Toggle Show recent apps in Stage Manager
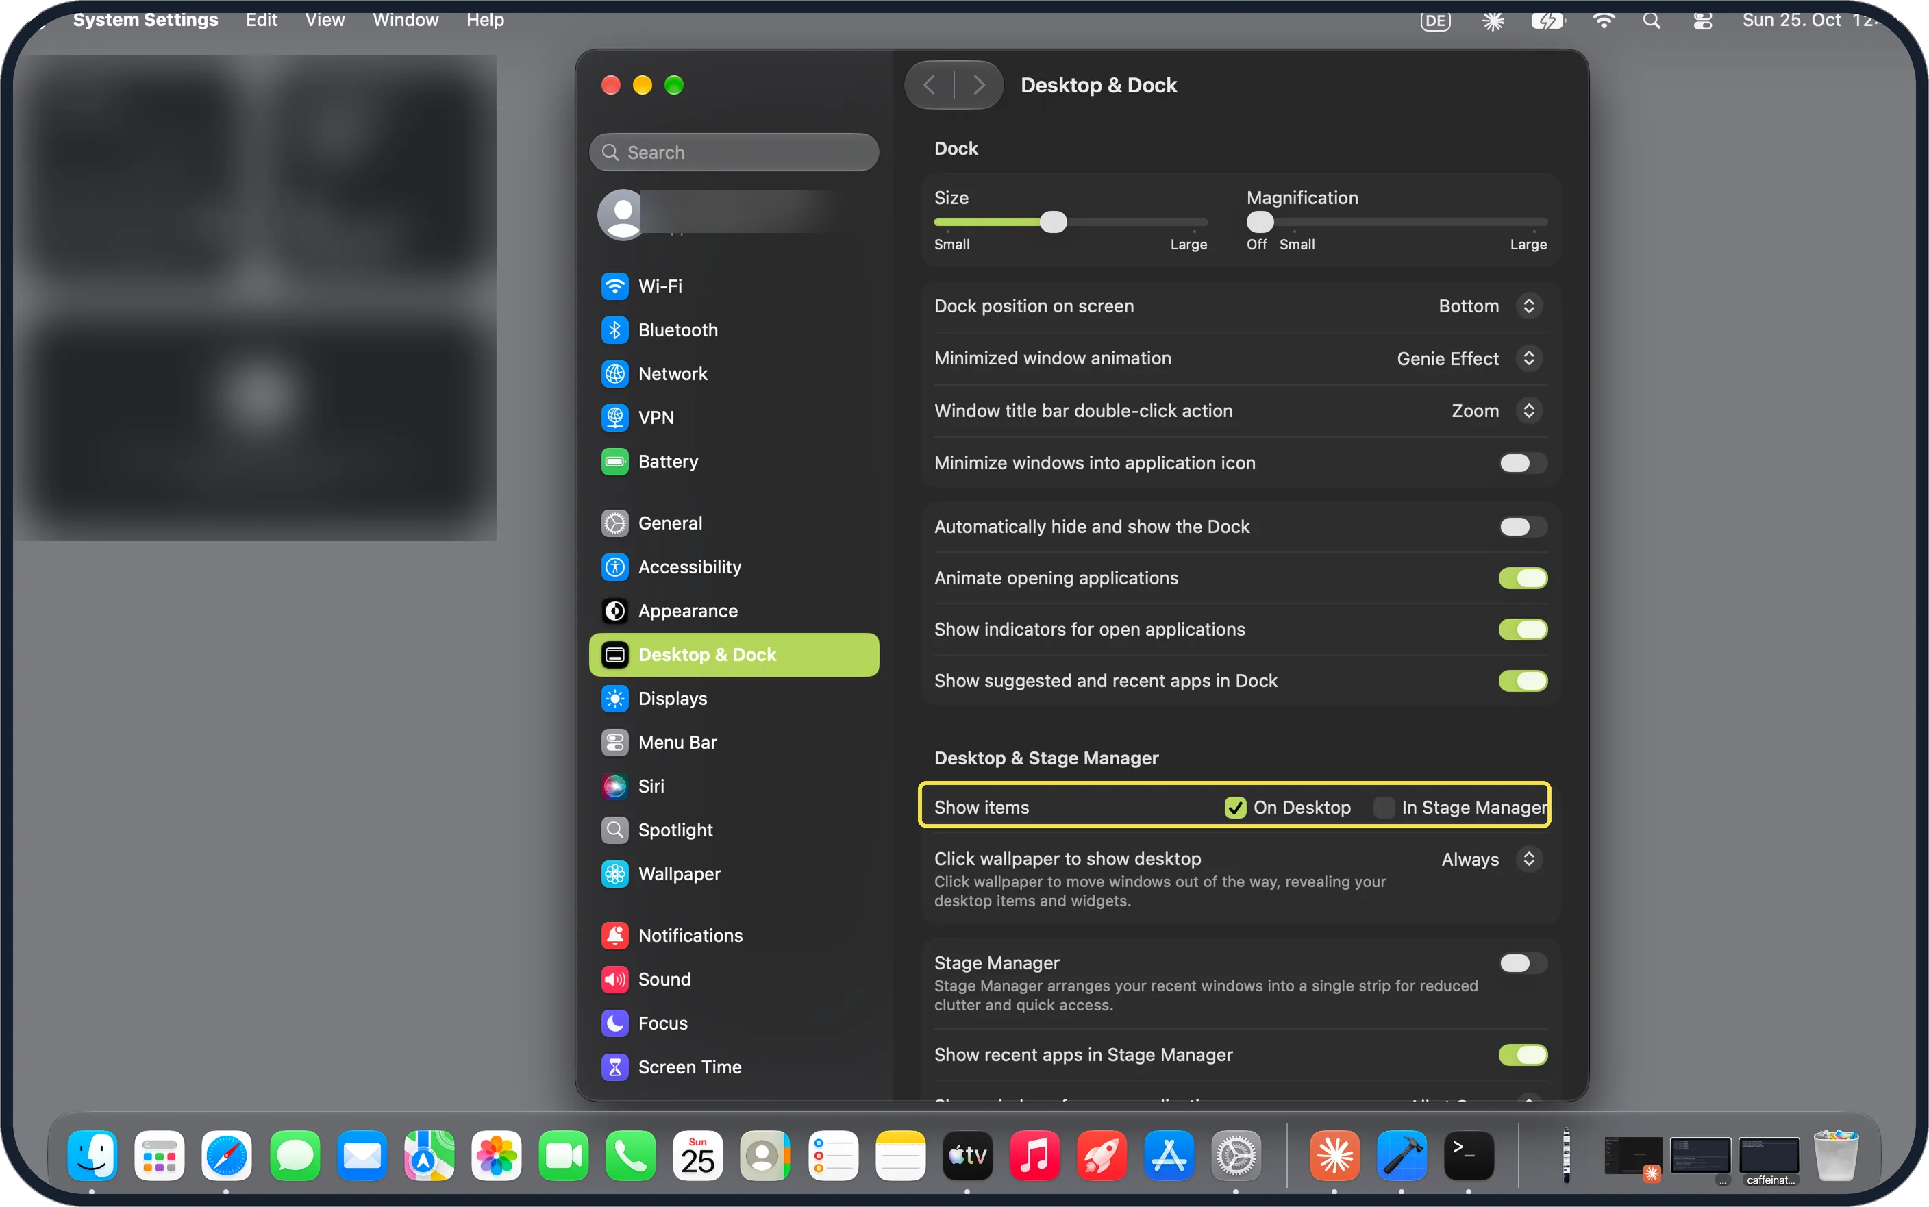The height and width of the screenshot is (1207, 1929). [x=1522, y=1056]
